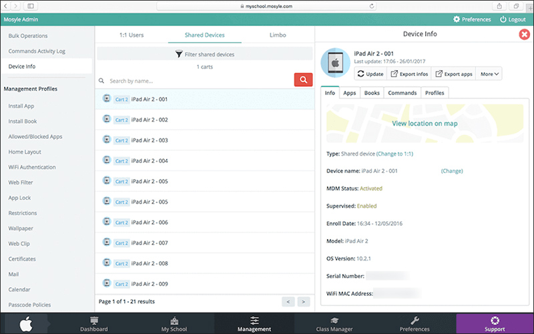The image size is (534, 334).
Task: Open the Apps tab in Device Info
Action: click(349, 93)
